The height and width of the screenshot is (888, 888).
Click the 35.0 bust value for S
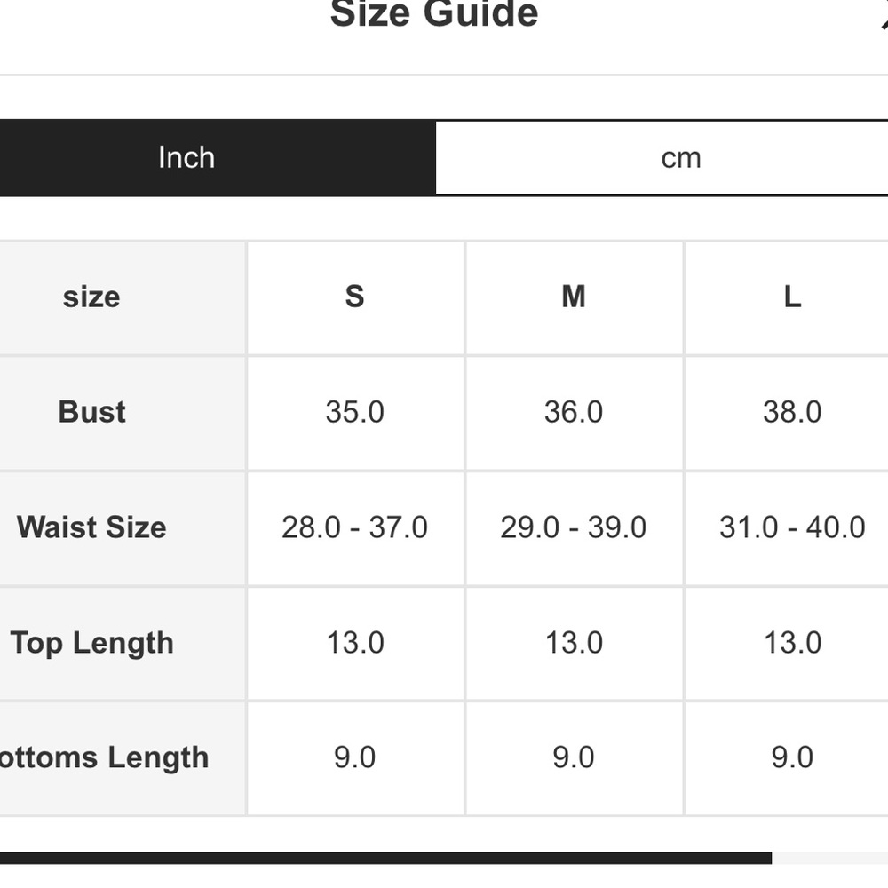(355, 412)
